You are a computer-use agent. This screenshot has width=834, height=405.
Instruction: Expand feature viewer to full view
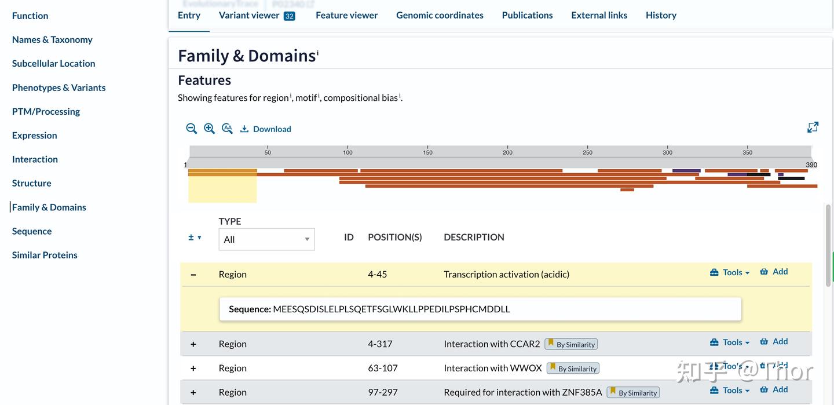click(x=813, y=127)
